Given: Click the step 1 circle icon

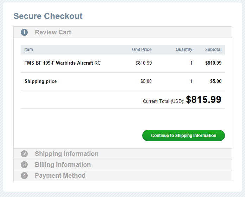Looking at the screenshot, I should [24, 32].
